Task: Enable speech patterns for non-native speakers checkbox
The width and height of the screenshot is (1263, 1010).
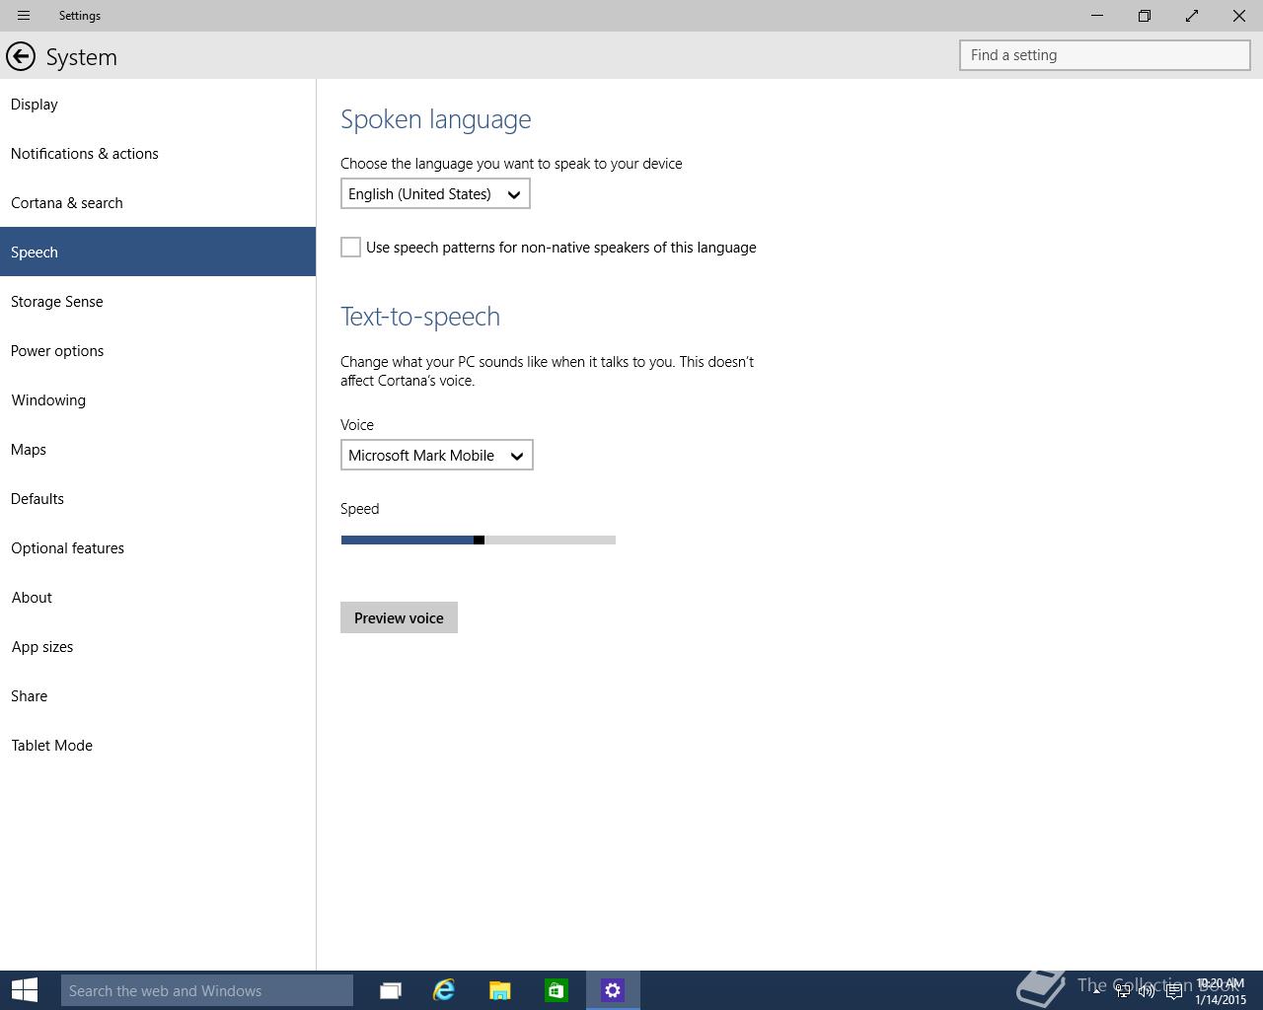Action: 350,248
